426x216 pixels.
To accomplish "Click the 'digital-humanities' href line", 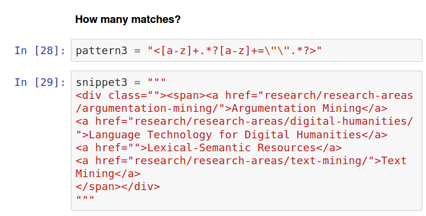I will [244, 121].
